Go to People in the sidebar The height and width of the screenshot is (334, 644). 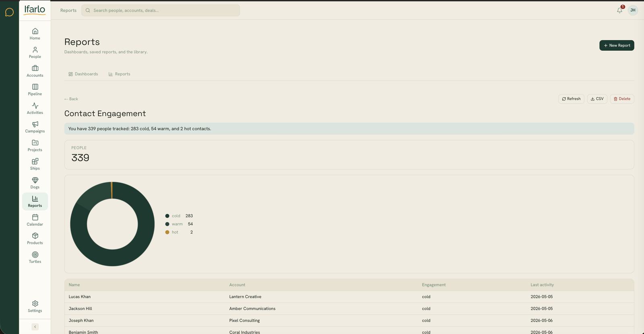tap(35, 52)
